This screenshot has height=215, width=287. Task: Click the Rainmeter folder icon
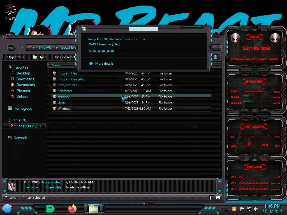click(x=54, y=91)
